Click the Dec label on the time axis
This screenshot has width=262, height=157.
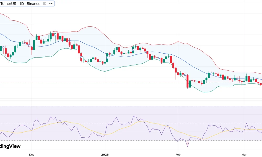pyautogui.click(x=31, y=155)
